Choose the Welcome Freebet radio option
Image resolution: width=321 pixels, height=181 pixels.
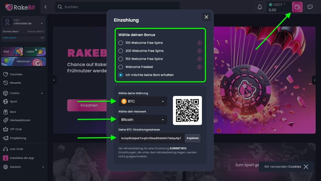121,67
